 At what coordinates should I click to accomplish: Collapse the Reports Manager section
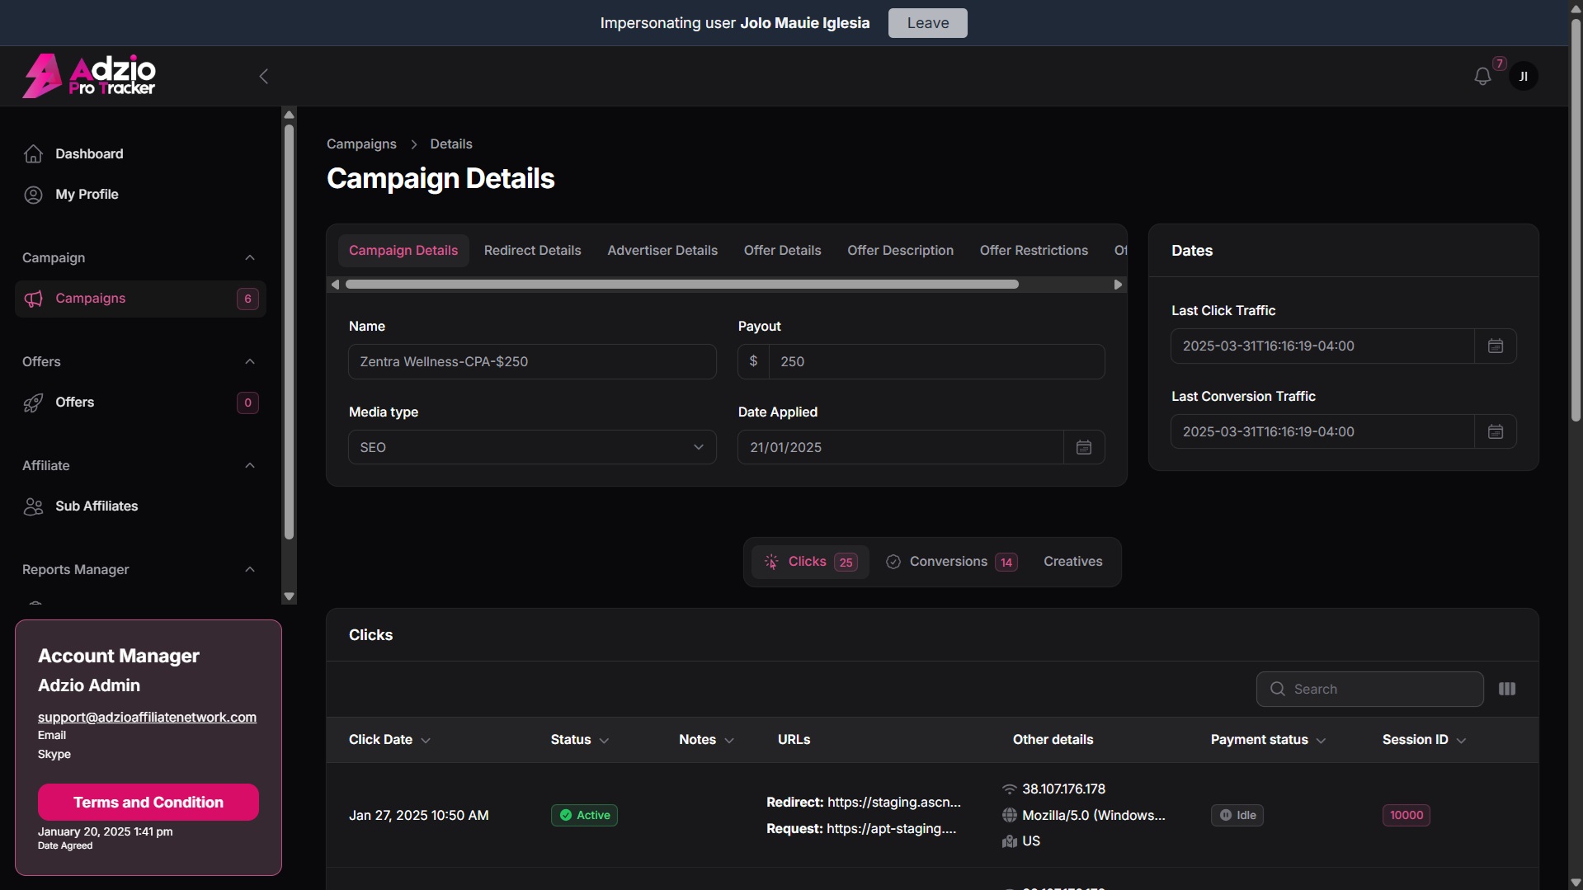250,570
